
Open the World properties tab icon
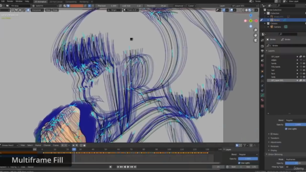tap(262, 65)
